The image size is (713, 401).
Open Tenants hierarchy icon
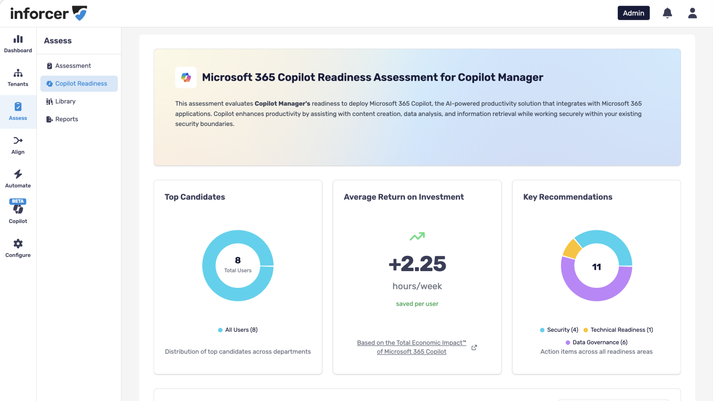point(18,73)
